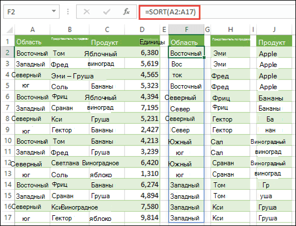Click cell D9 with value 2,427
Screen dimensions: 296x226
(142, 129)
